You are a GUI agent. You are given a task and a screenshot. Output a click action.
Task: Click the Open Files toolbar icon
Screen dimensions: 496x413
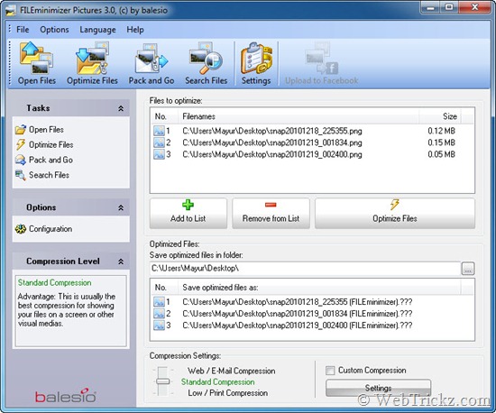[36, 63]
